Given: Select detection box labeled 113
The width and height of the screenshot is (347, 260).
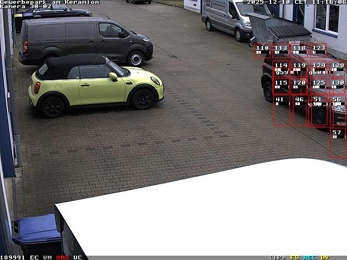Looking at the screenshot, I should click(x=281, y=50).
